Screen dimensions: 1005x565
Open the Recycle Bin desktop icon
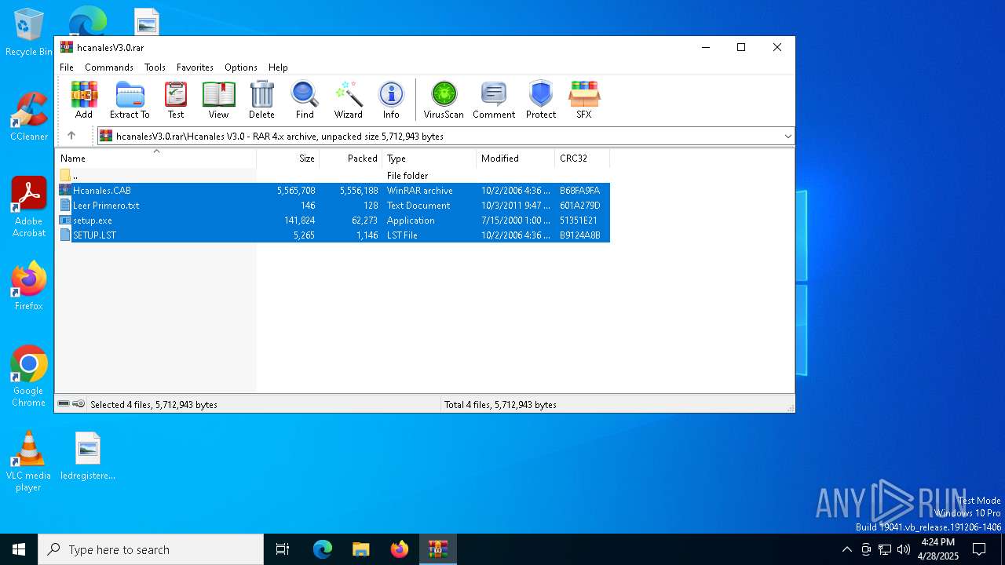click(29, 33)
